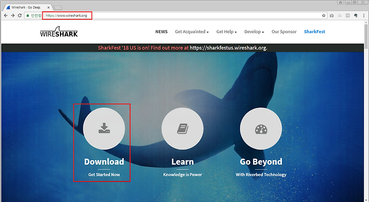
Task: Click the Get Started Now text
Action: pyautogui.click(x=104, y=175)
